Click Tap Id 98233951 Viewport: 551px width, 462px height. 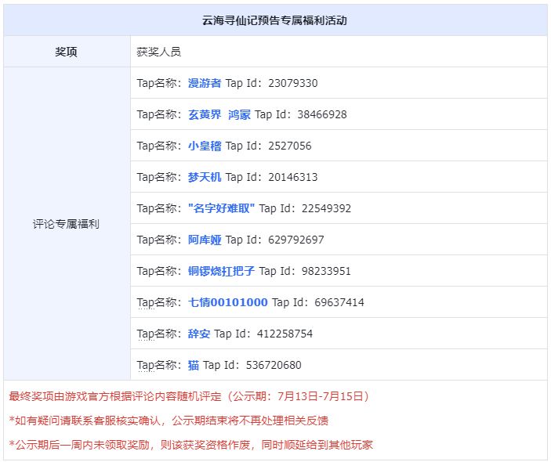click(x=305, y=271)
